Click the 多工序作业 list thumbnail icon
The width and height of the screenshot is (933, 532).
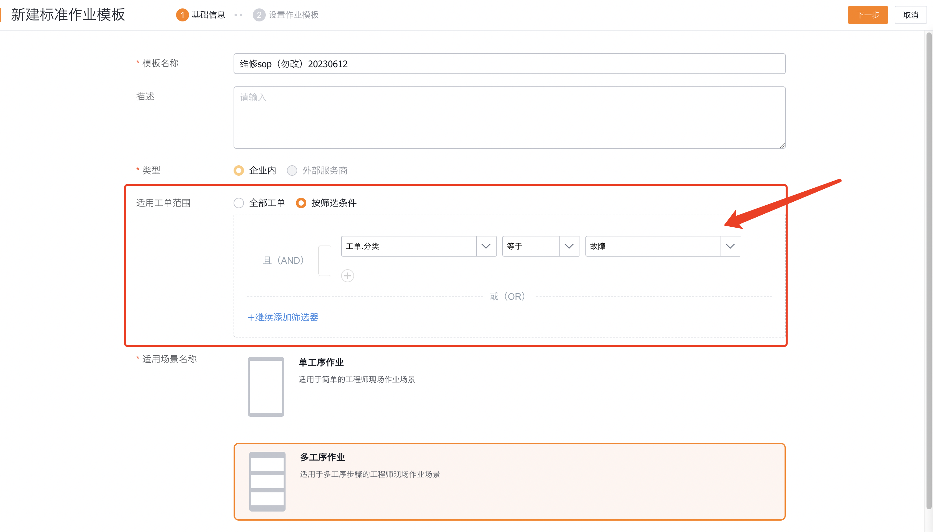pos(267,482)
